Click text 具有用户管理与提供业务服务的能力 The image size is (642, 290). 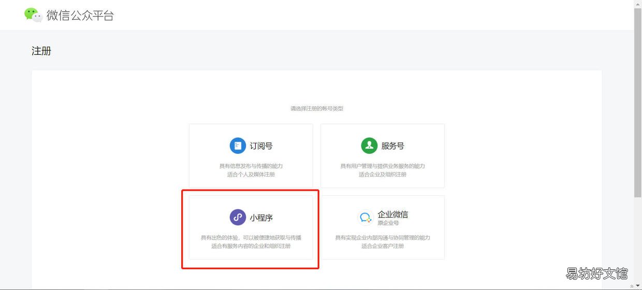pyautogui.click(x=383, y=166)
